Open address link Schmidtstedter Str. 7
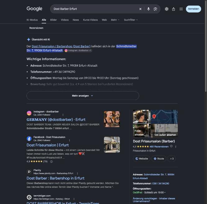The image size is (207, 204). 153,176
